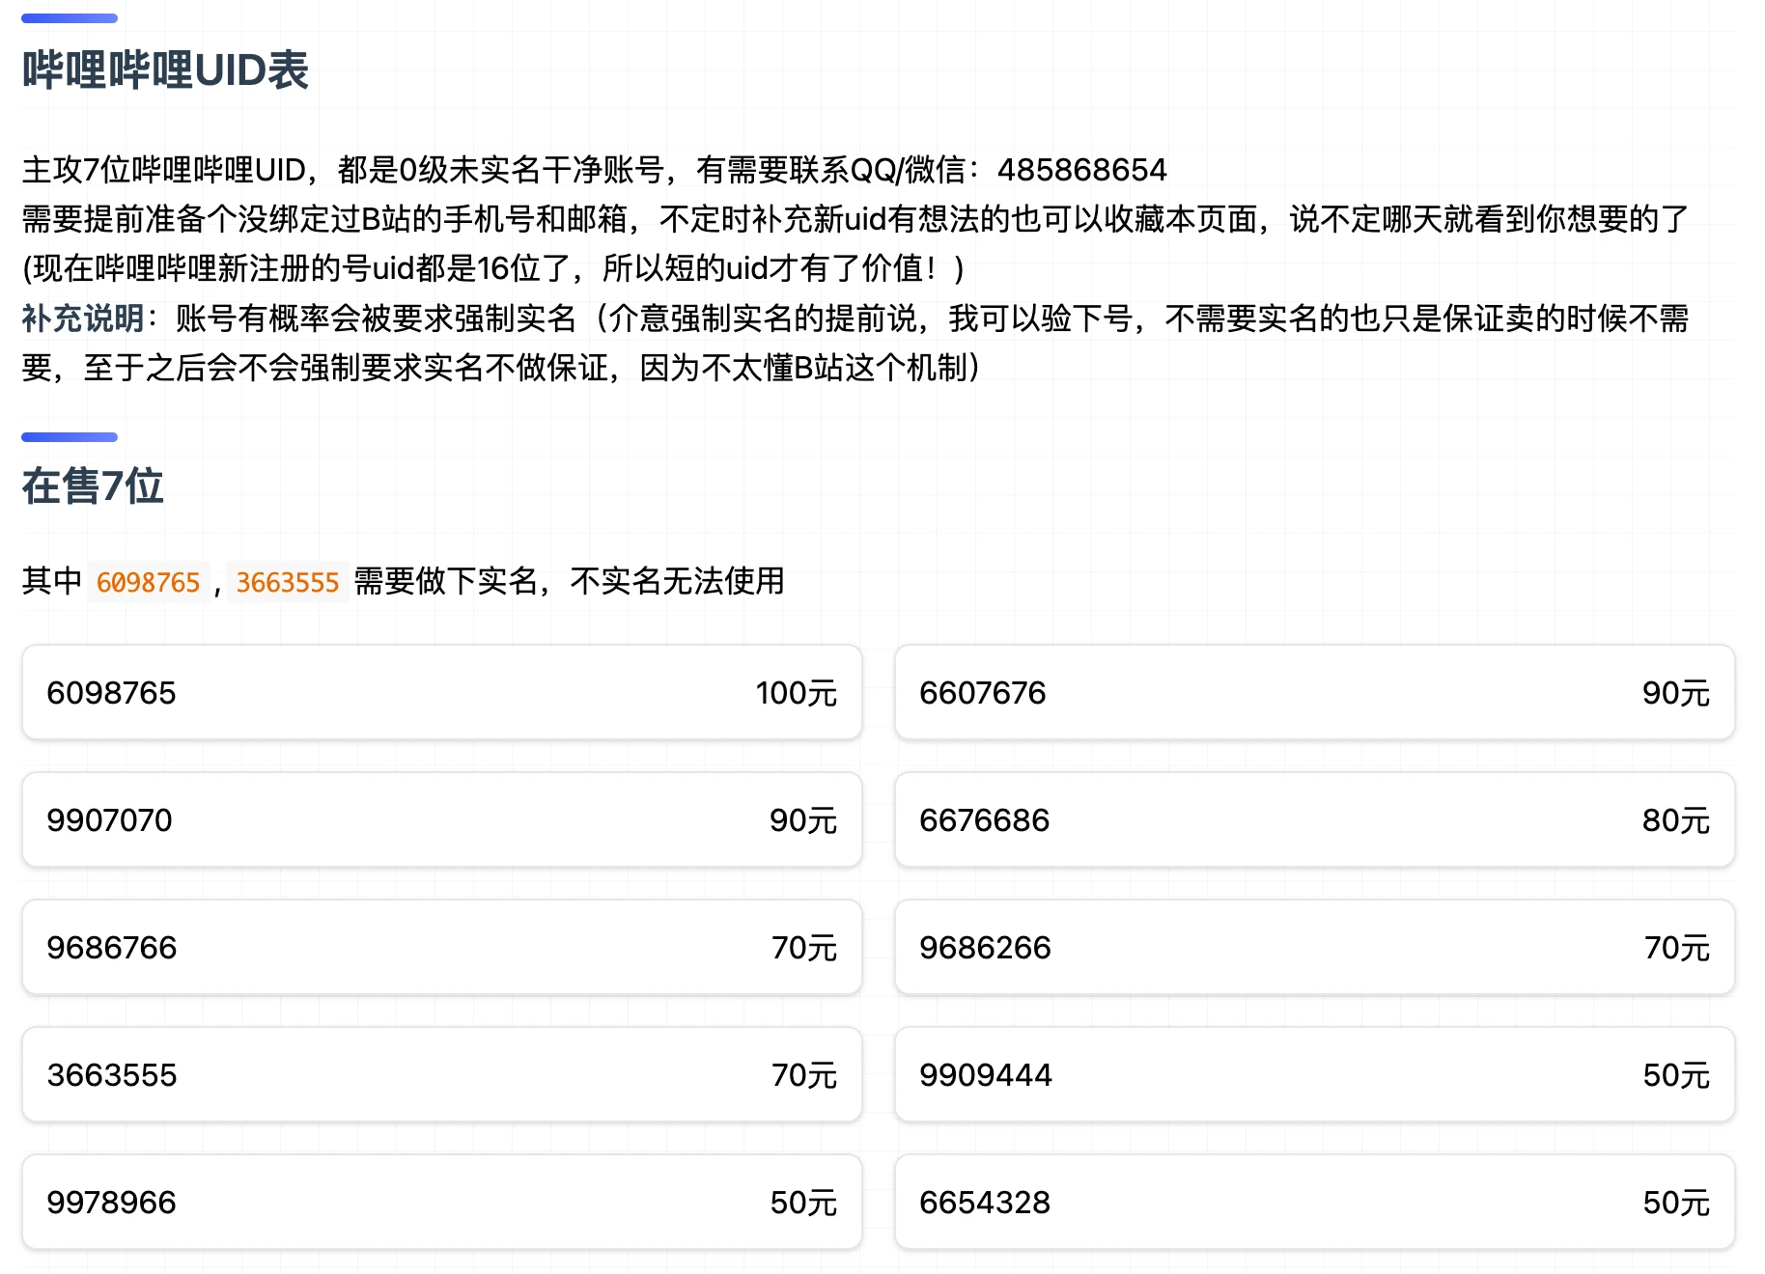Click the 3663555 card priced 70元
The height and width of the screenshot is (1274, 1765).
coord(441,1074)
